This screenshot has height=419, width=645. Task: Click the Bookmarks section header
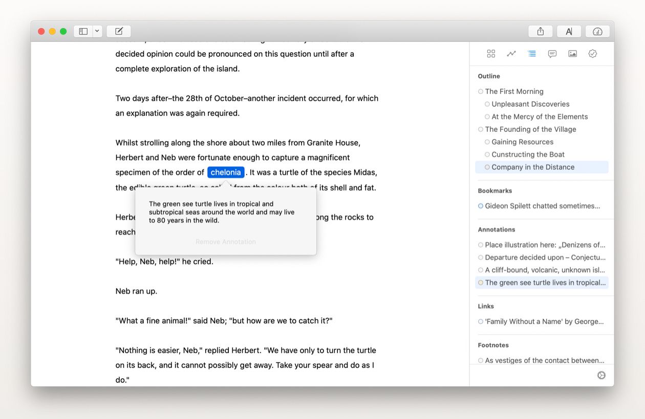click(x=494, y=191)
